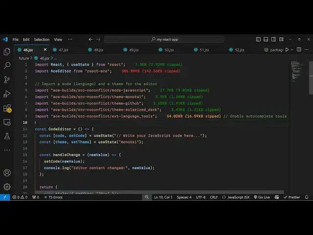
Task: Open Extensions view with warning badge
Action: point(7,108)
